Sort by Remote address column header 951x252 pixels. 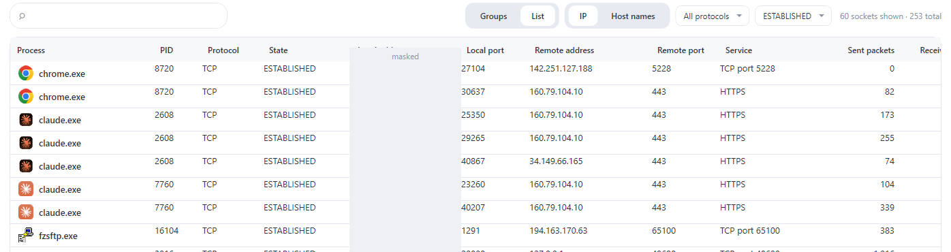(x=564, y=50)
